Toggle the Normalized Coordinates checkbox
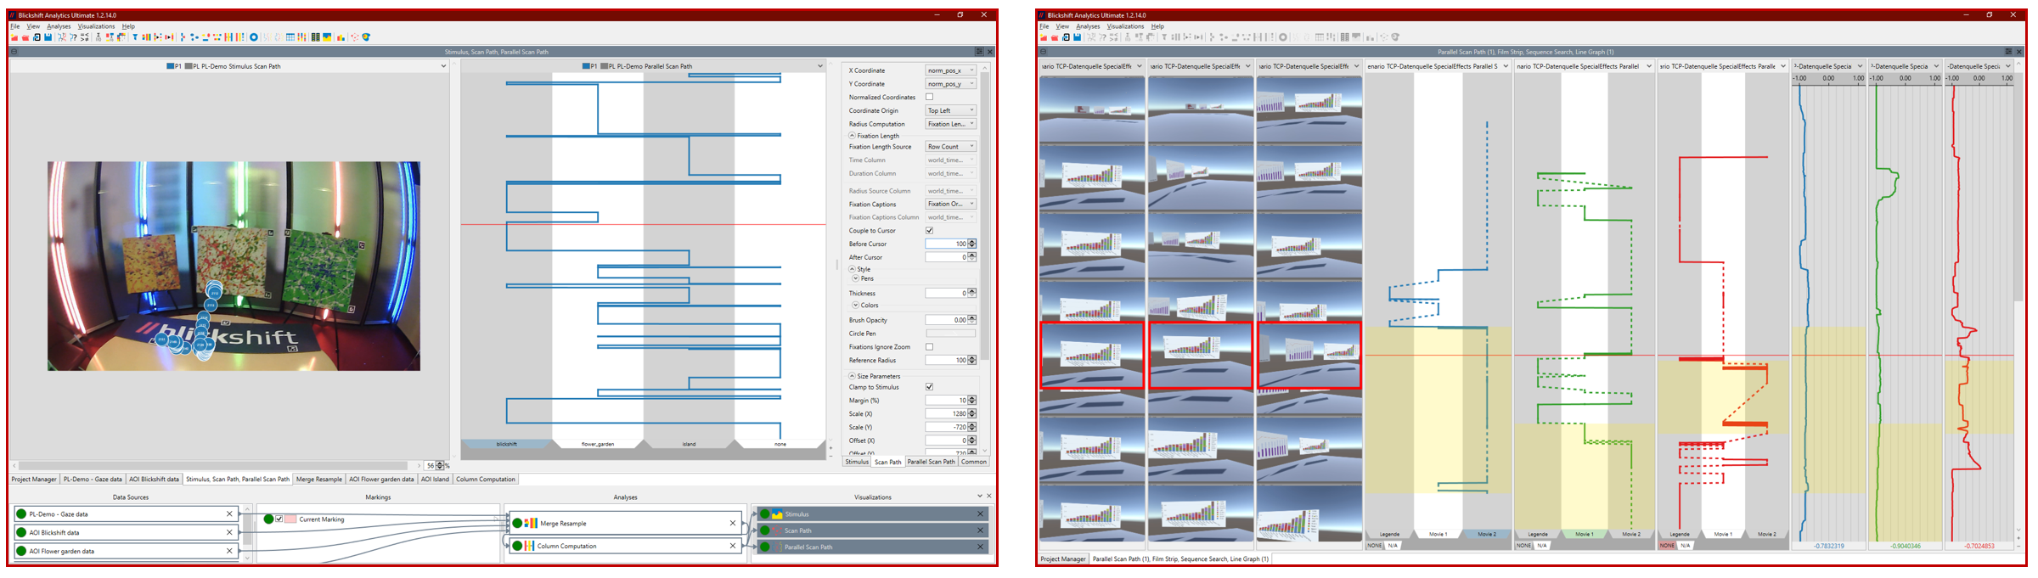The image size is (2038, 578). coord(929,97)
